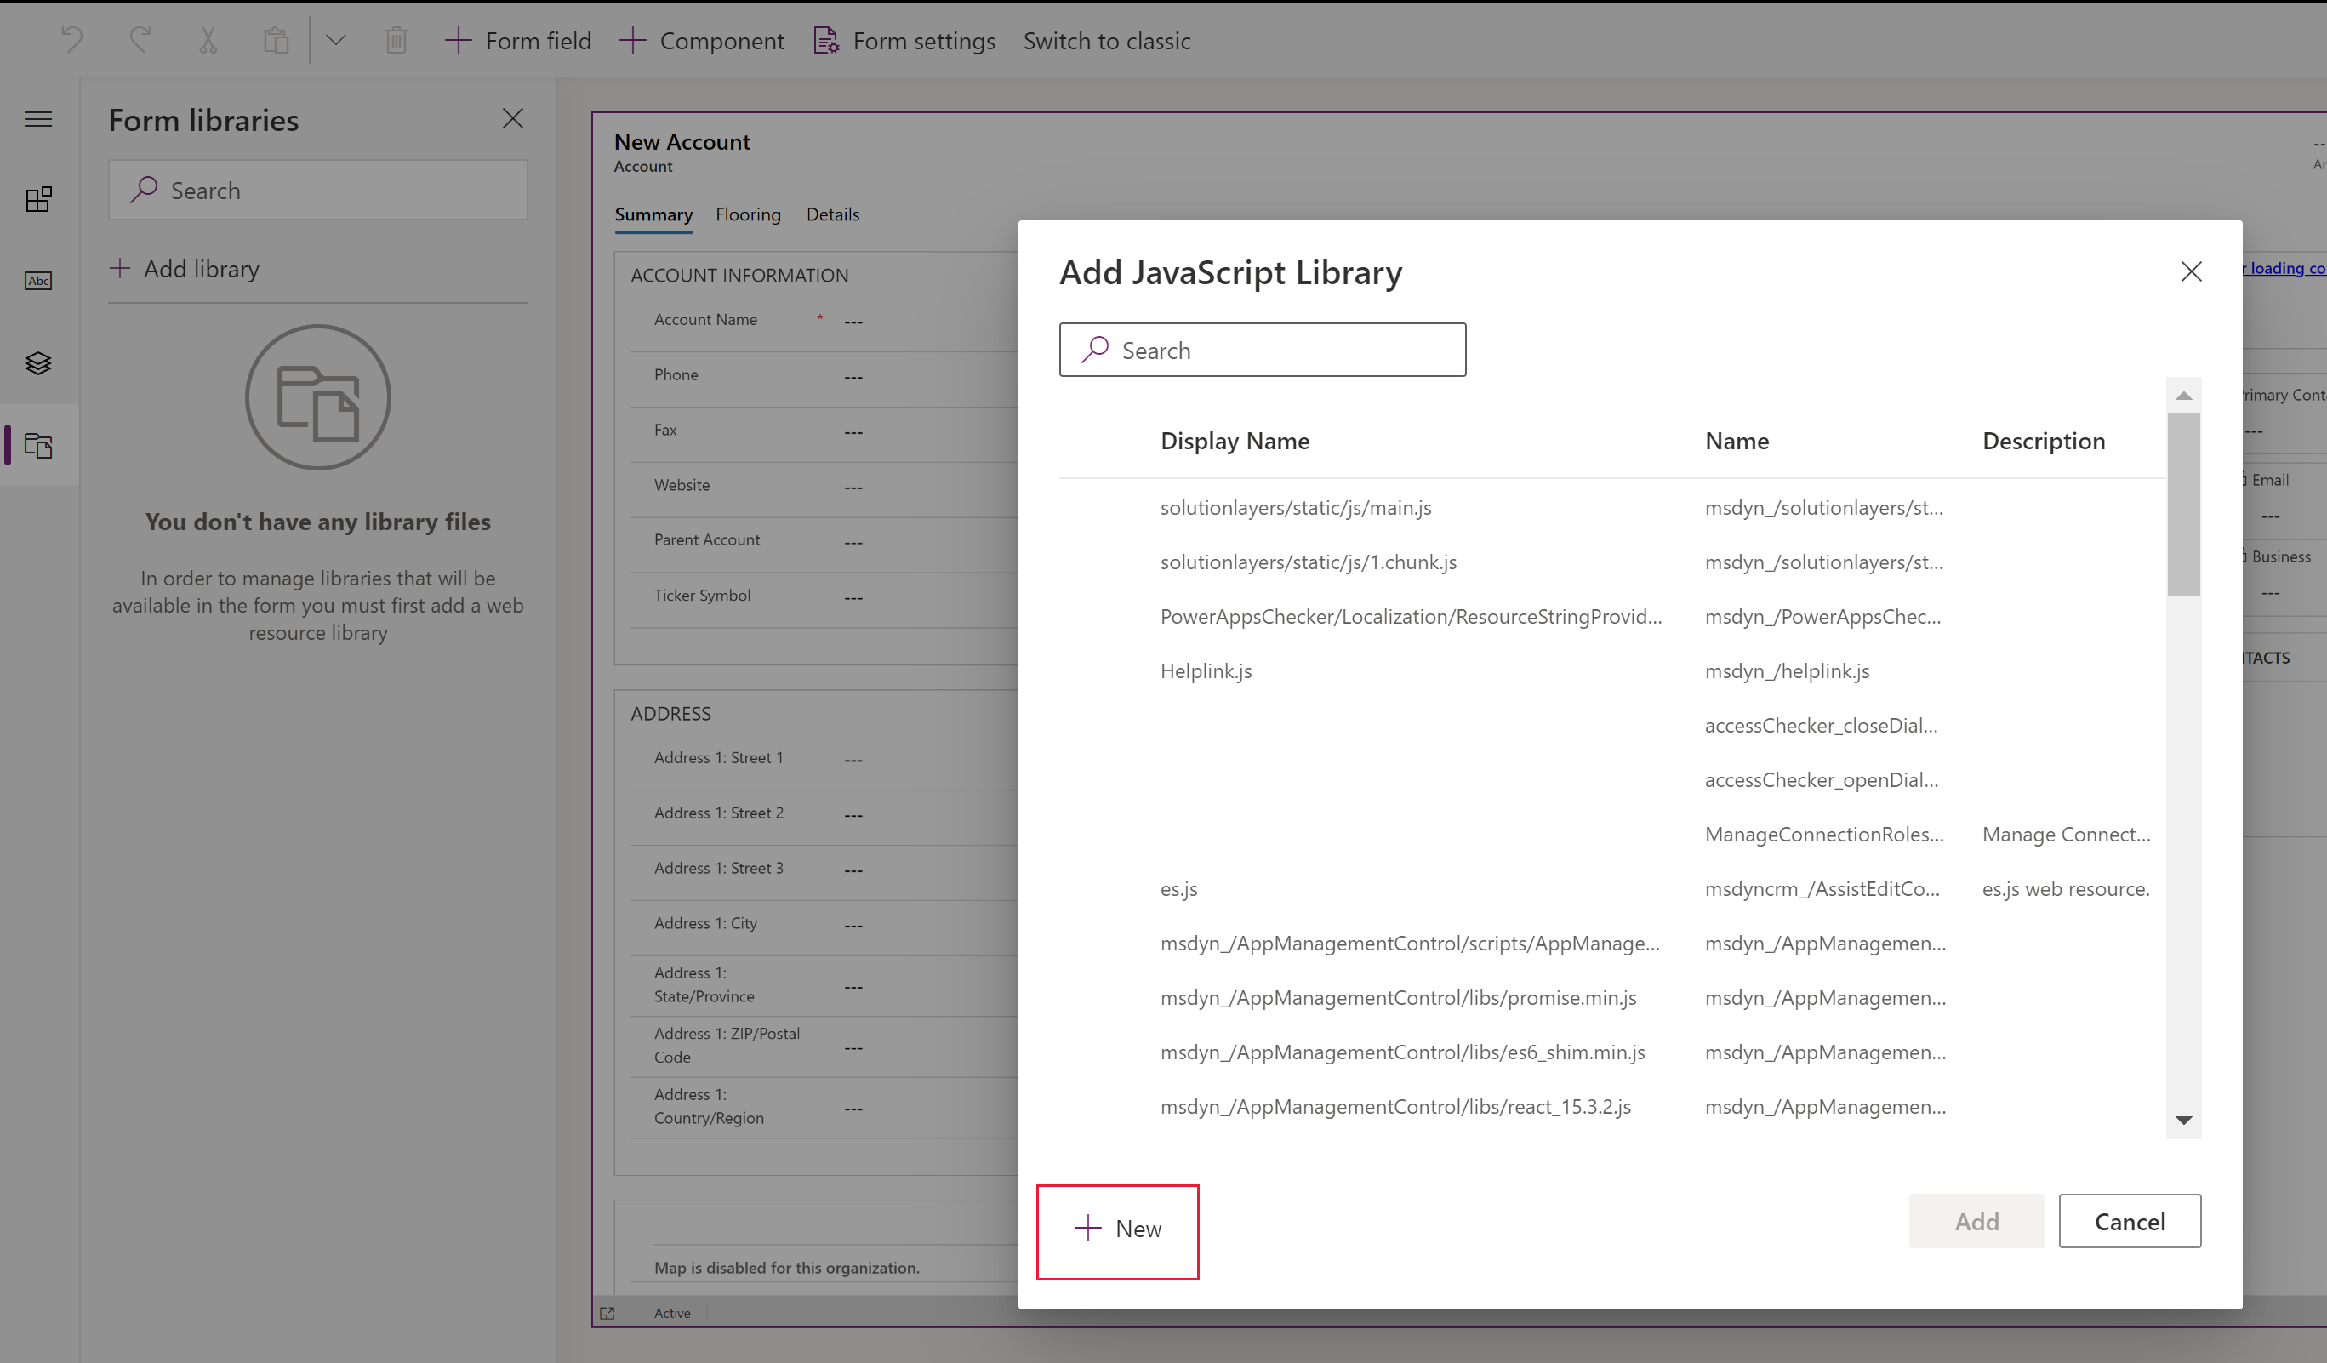Click the New button in JavaScript dialog
The height and width of the screenshot is (1363, 2327).
[1116, 1229]
